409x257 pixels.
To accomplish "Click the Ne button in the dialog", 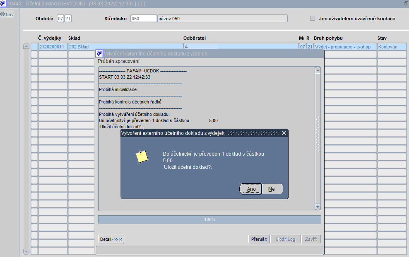I will coord(272,189).
